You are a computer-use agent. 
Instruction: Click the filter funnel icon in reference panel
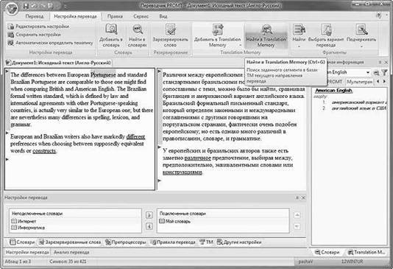(384, 72)
